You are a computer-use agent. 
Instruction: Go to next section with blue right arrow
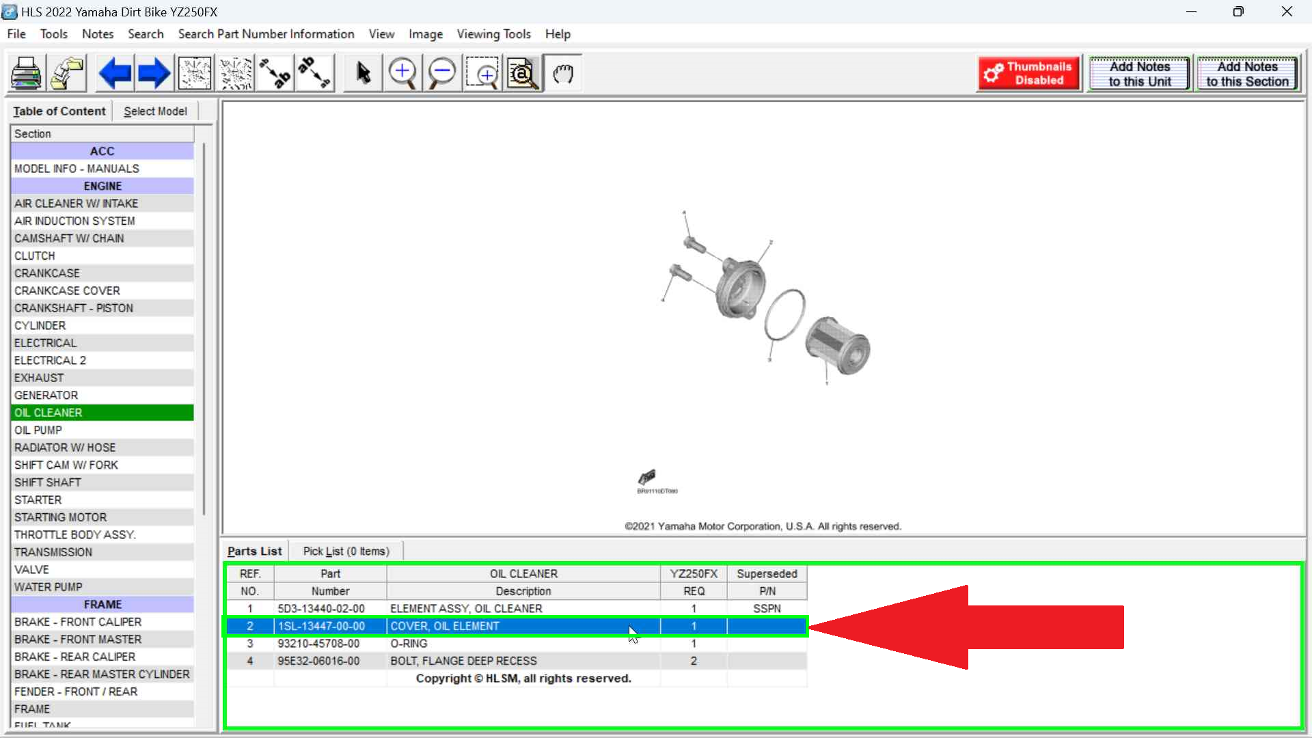pos(154,73)
